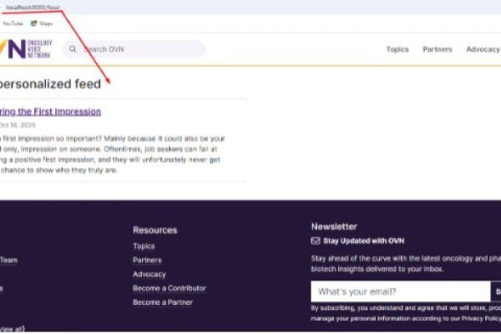Image resolution: width=501 pixels, height=334 pixels.
Task: Go to the footer Advocacy link
Action: coord(149,274)
